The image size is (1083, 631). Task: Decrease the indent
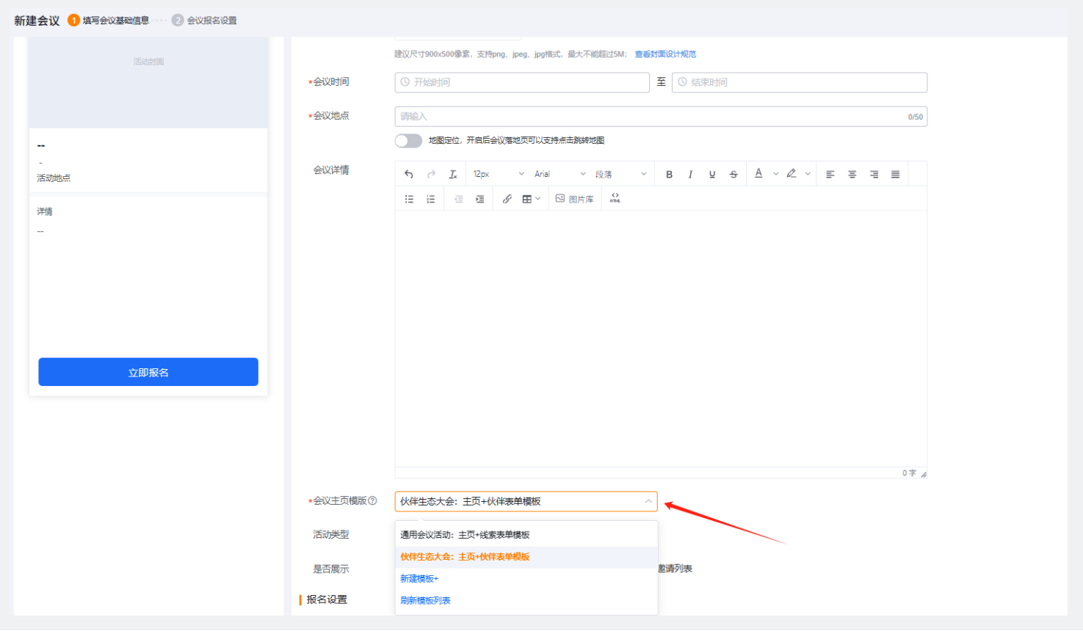click(458, 199)
